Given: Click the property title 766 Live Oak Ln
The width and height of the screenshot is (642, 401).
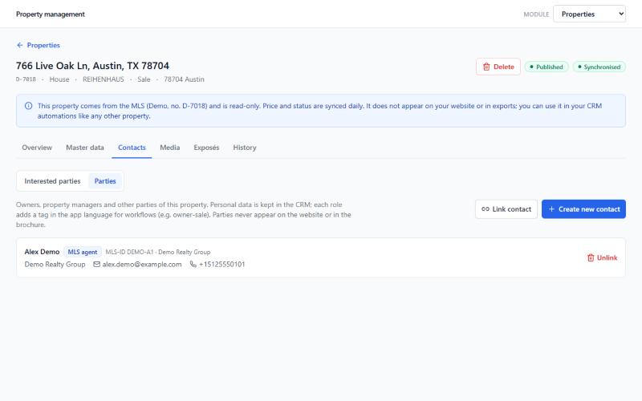Looking at the screenshot, I should coord(92,66).
